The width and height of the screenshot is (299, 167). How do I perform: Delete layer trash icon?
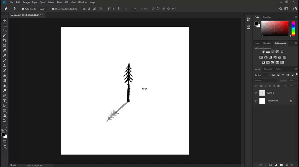(292, 165)
